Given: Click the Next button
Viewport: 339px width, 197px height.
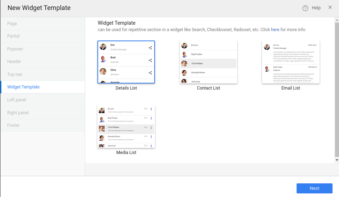Looking at the screenshot, I should 314,188.
